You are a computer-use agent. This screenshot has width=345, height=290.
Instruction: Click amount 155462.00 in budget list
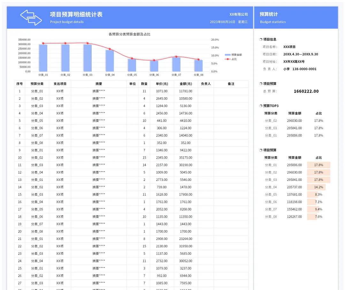(x=295, y=209)
